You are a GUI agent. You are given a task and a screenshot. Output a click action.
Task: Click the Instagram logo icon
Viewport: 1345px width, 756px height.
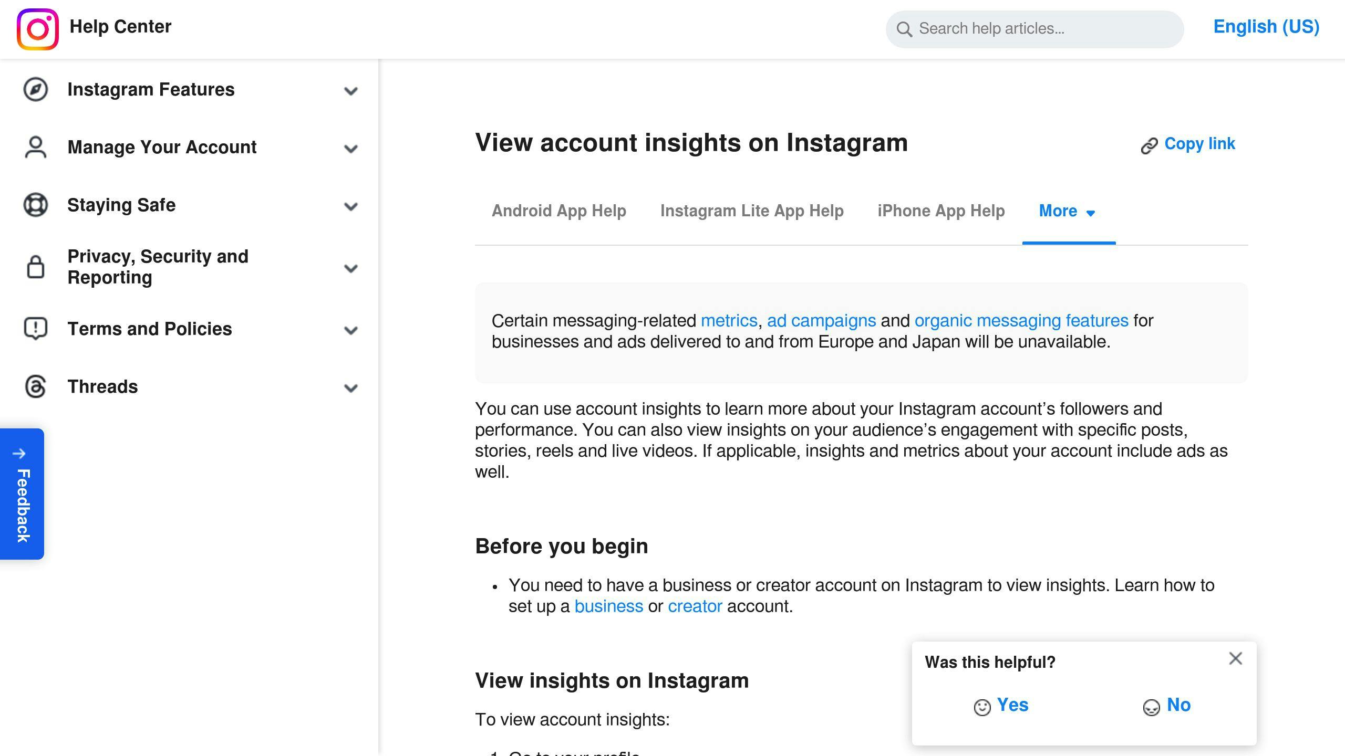tap(37, 29)
